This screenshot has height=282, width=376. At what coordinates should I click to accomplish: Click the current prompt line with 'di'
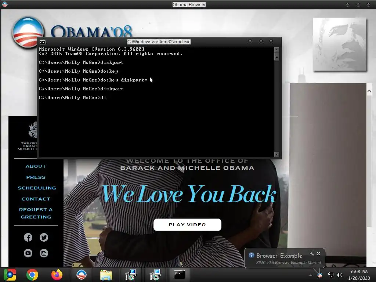click(72, 98)
